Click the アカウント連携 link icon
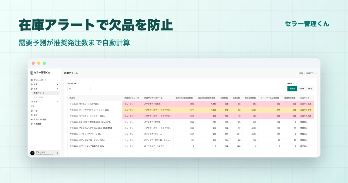Image resolution: width=348 pixels, height=183 pixels. (32, 119)
